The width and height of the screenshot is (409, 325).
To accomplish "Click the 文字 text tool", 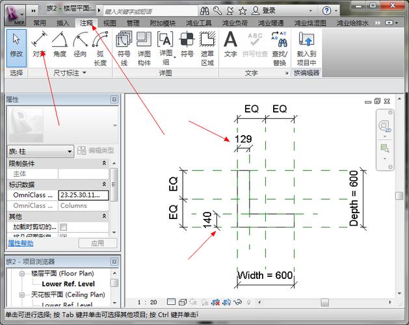I will coord(230,45).
